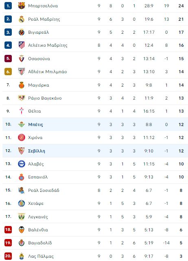Click the Real Madrid crest icon
Image resolution: width=188 pixels, height=261 pixels.
pos(22,19)
